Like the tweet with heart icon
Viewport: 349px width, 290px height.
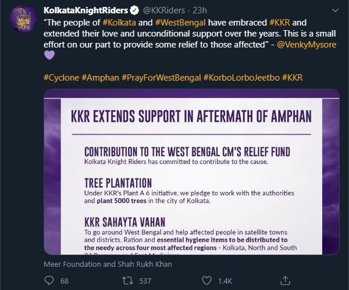click(x=206, y=281)
